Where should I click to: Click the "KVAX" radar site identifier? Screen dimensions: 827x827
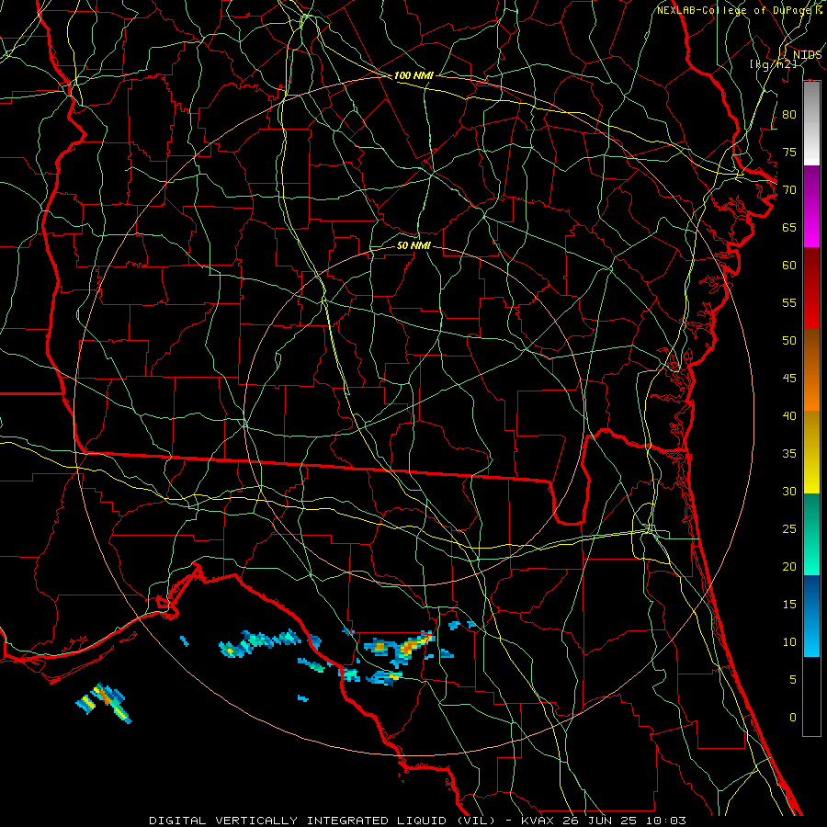[537, 821]
